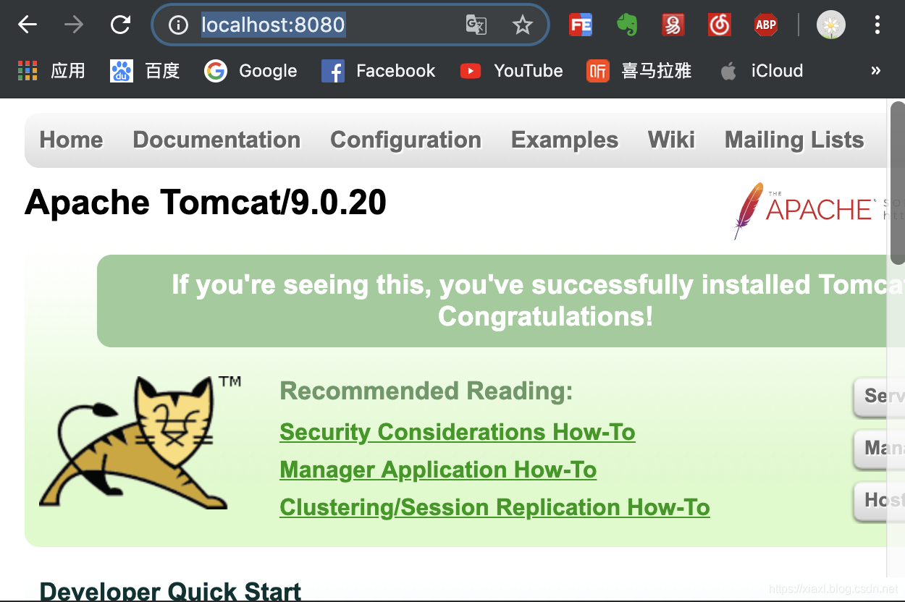The image size is (905, 602).
Task: Open the Examples nav item
Action: click(565, 140)
